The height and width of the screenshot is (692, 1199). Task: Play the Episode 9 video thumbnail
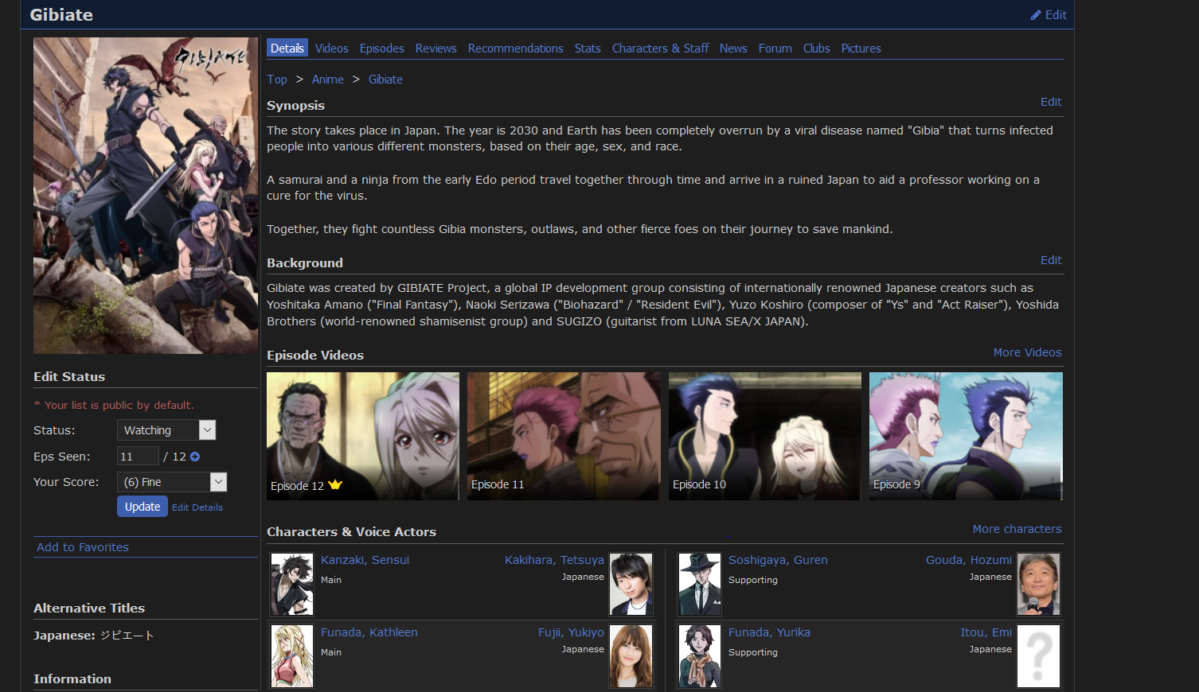[x=966, y=436]
